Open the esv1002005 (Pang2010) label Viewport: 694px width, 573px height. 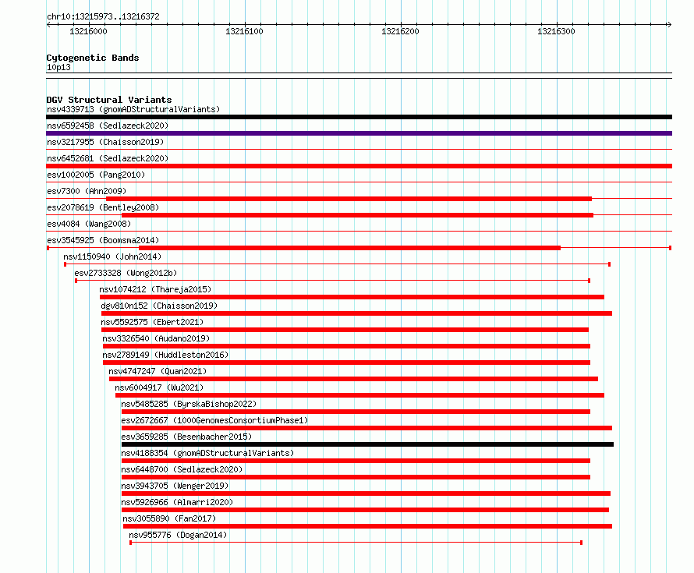coord(96,175)
